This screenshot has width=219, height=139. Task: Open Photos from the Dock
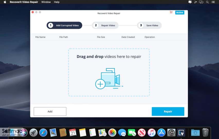tap(112, 132)
